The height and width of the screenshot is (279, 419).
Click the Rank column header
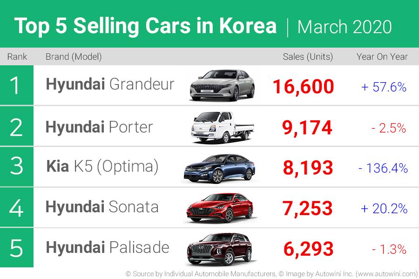click(x=17, y=56)
